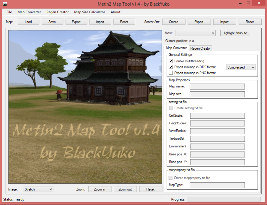
Task: Export server attributes
Action: pyautogui.click(x=199, y=22)
